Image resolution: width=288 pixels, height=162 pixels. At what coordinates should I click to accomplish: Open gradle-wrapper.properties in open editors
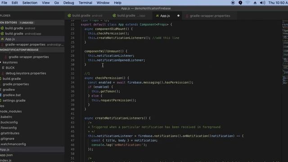tap(32, 45)
